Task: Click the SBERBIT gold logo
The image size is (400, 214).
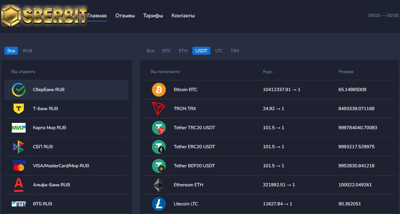Action: click(x=44, y=16)
